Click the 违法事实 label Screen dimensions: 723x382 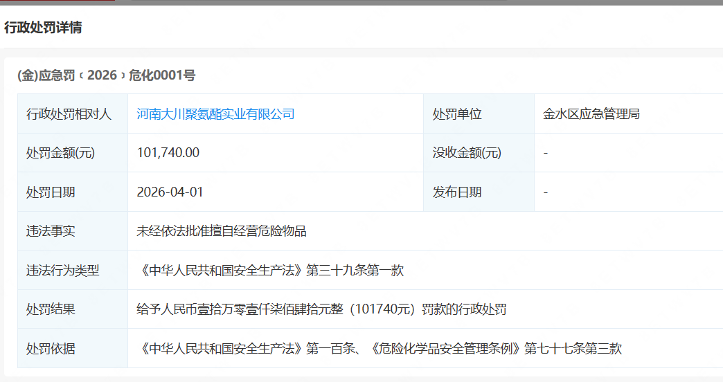51,231
